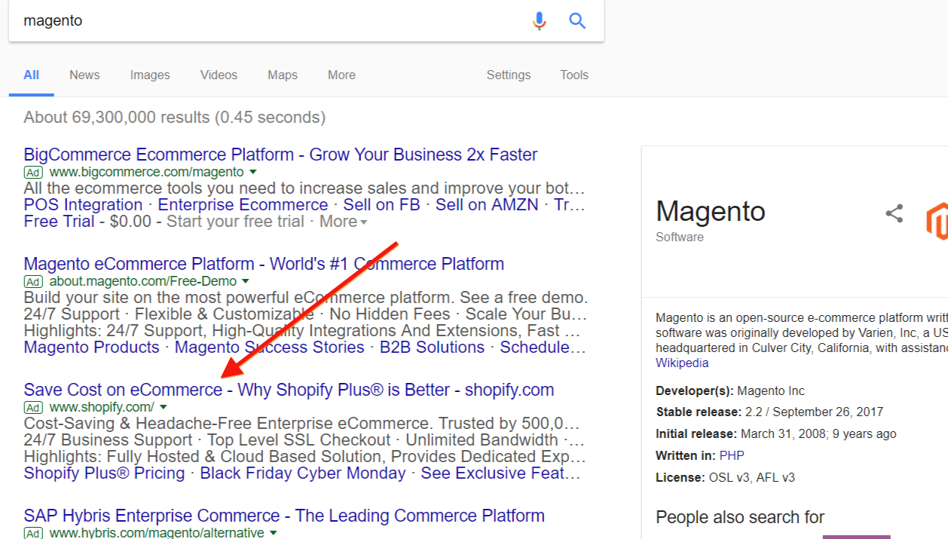Open the More search categories menu
The height and width of the screenshot is (539, 948).
click(x=341, y=75)
